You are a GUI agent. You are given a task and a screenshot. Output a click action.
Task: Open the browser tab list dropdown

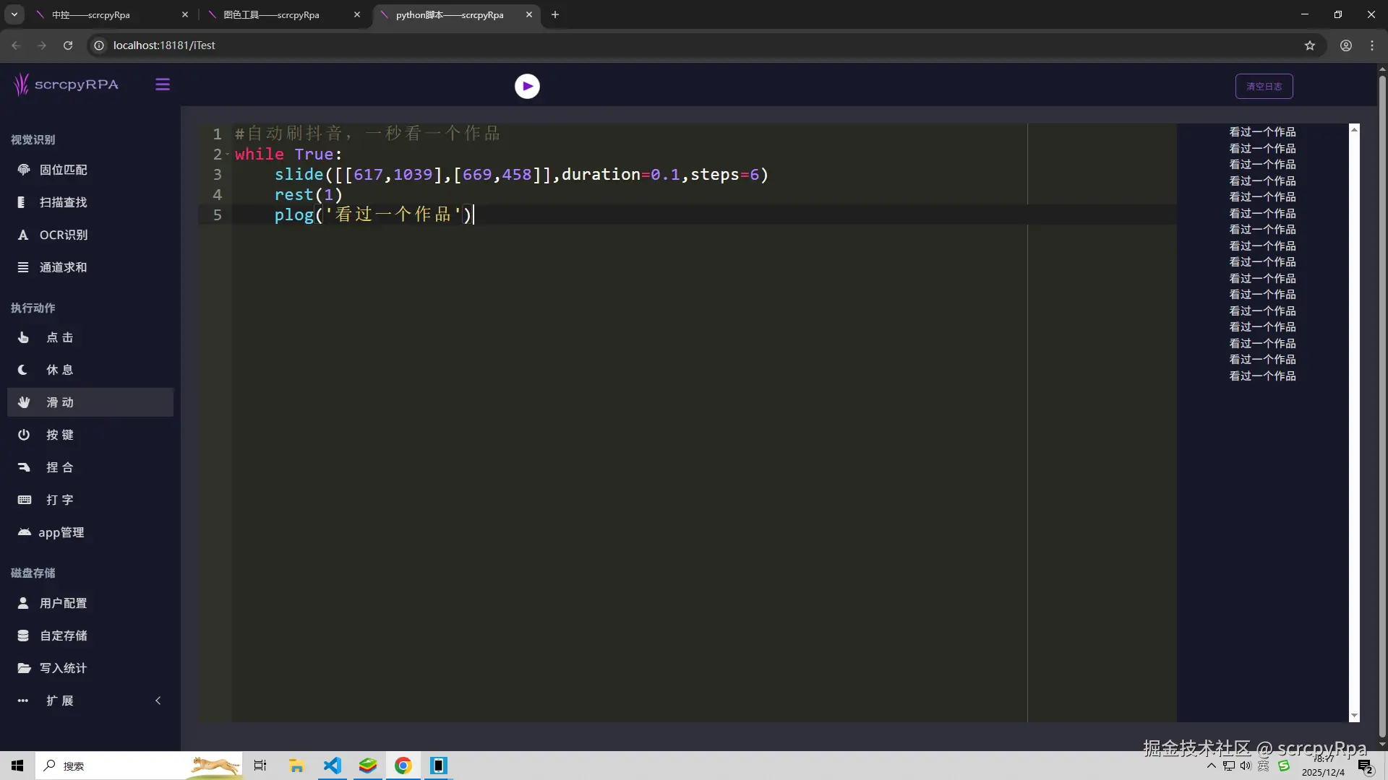click(14, 14)
